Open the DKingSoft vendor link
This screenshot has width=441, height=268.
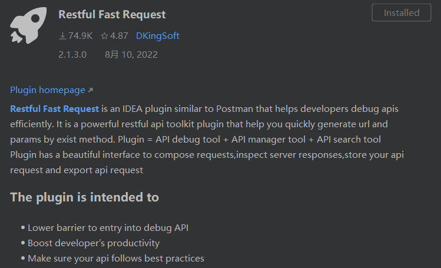coord(158,36)
